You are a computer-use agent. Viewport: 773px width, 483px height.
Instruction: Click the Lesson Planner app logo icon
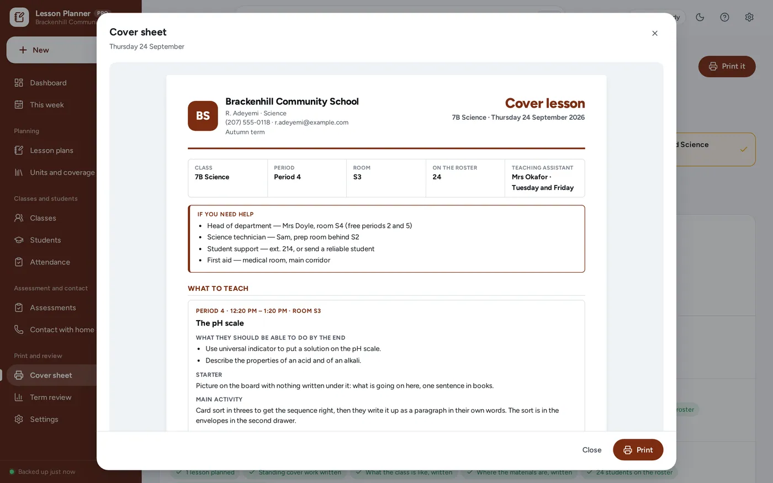pyautogui.click(x=19, y=17)
